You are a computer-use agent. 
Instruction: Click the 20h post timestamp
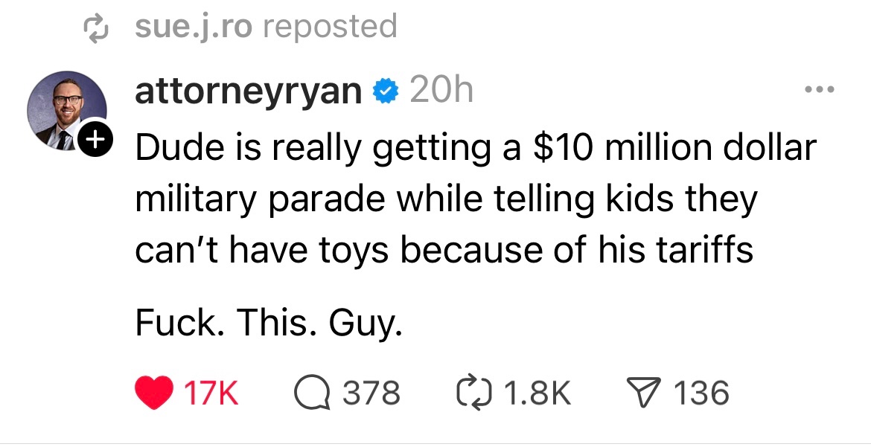[x=441, y=91]
